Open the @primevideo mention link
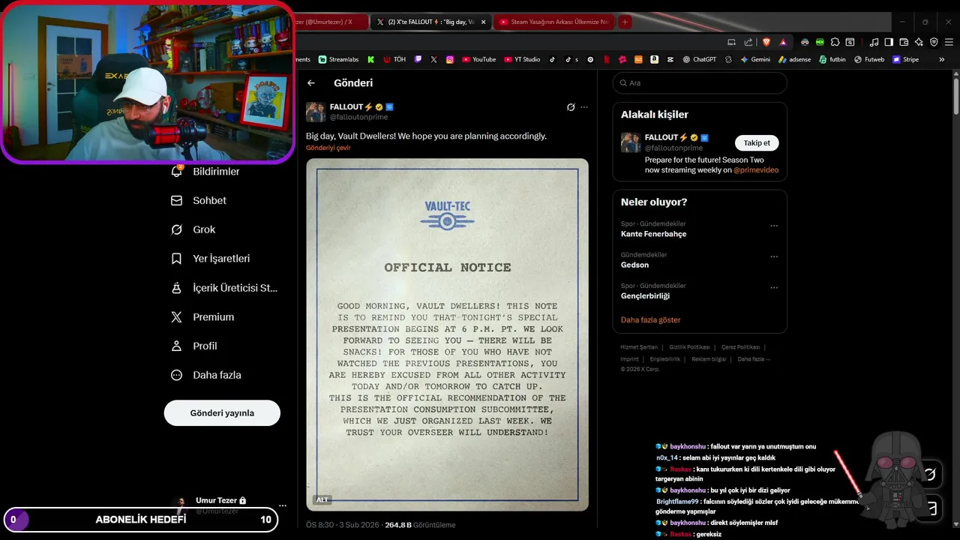Viewport: 960px width, 540px height. coord(756,170)
